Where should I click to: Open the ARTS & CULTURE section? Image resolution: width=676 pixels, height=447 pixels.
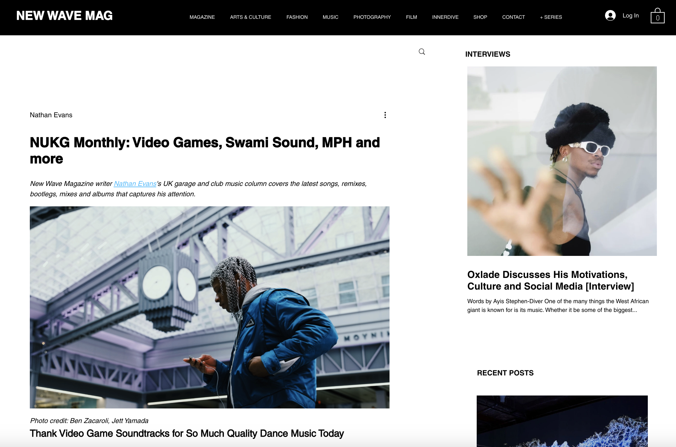point(251,17)
